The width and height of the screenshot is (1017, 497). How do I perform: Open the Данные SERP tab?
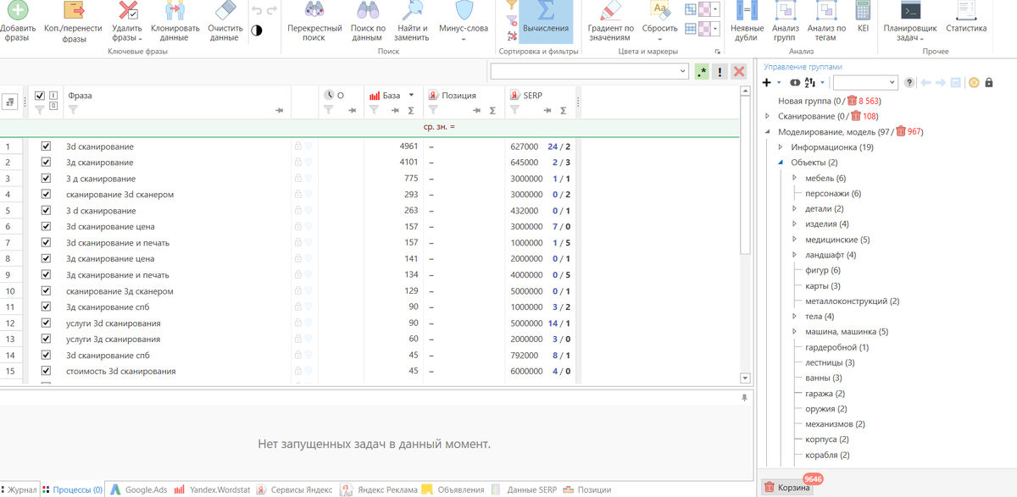[523, 489]
